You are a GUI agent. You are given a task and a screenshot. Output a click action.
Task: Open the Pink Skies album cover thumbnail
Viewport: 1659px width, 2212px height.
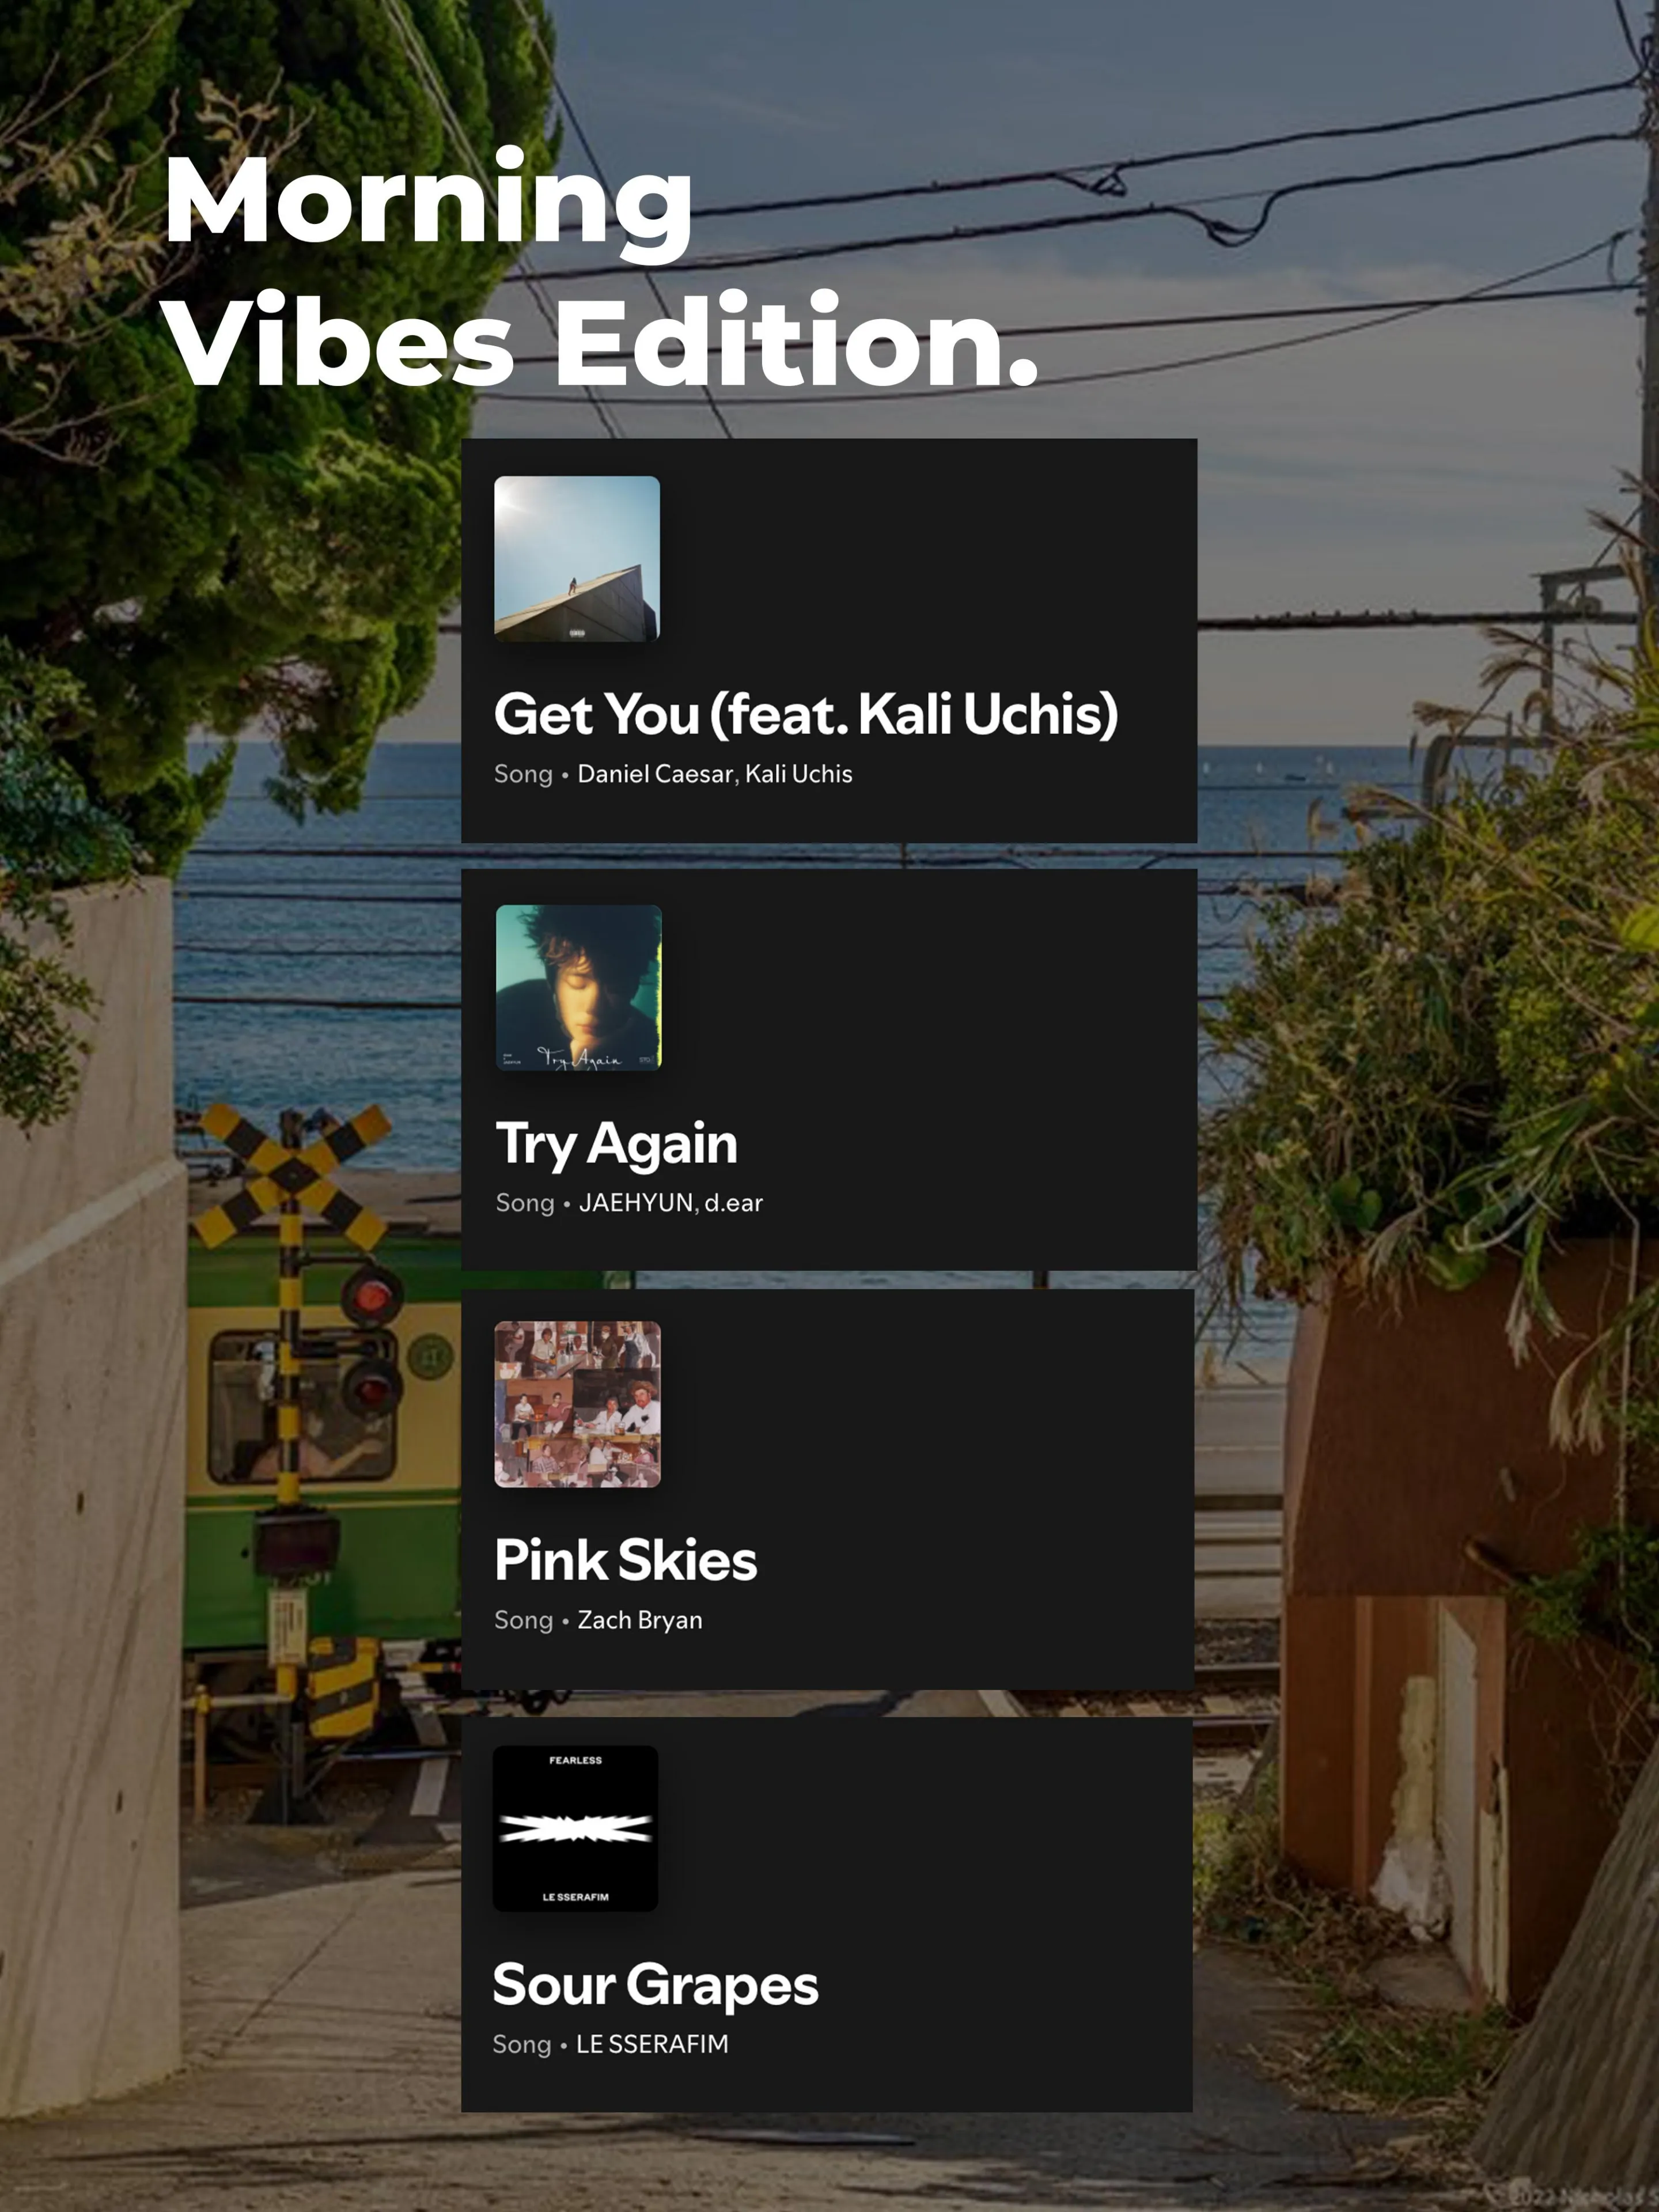(578, 1404)
